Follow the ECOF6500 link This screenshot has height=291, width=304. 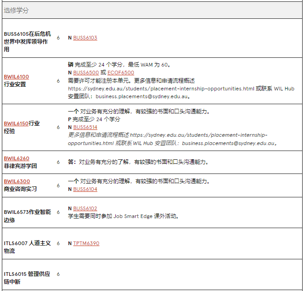click(121, 73)
